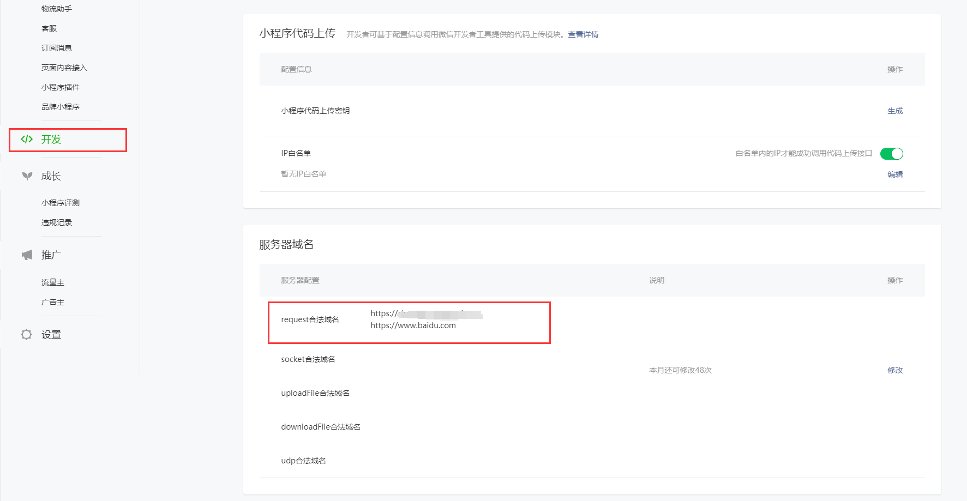Image resolution: width=967 pixels, height=501 pixels.
Task: Click the 说明 column header
Action: click(x=657, y=280)
